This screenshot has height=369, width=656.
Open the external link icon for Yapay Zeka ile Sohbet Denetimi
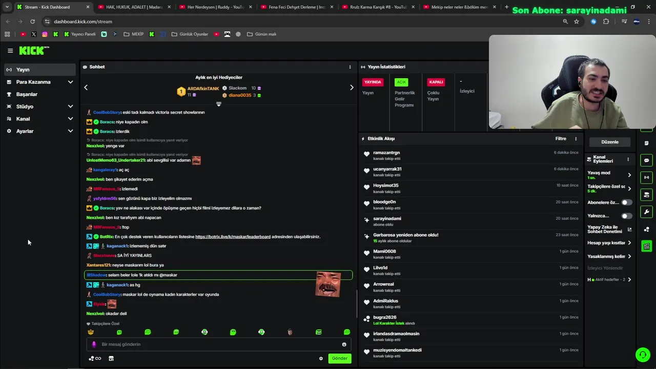tap(629, 230)
